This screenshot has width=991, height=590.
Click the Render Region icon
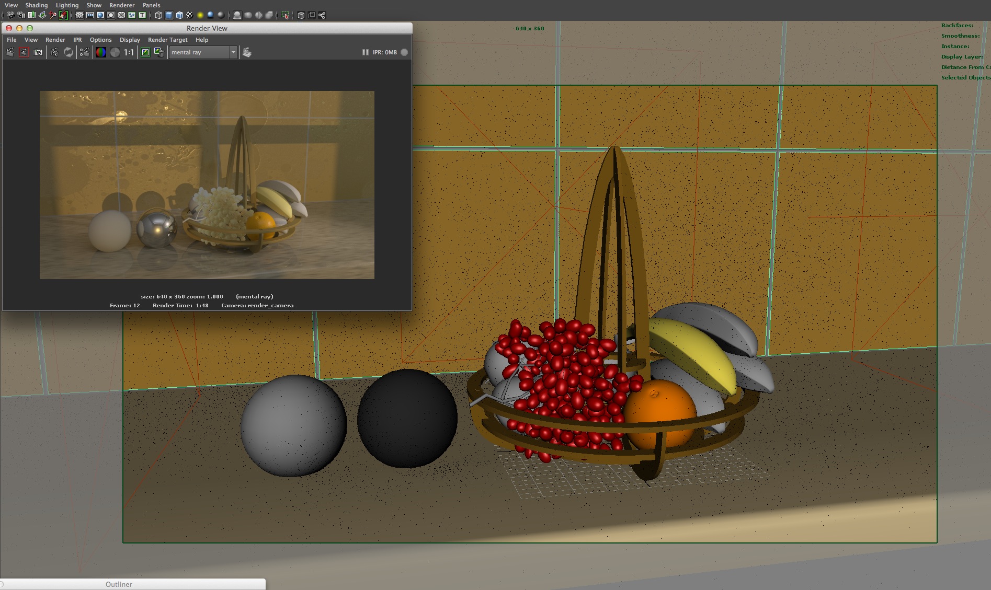[x=24, y=52]
